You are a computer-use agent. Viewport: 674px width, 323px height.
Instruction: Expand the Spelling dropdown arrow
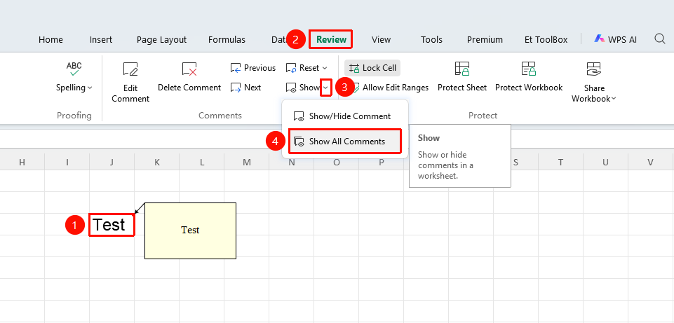pyautogui.click(x=90, y=88)
